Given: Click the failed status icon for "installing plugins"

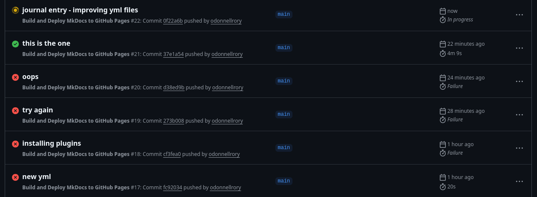Looking at the screenshot, I should 15,144.
